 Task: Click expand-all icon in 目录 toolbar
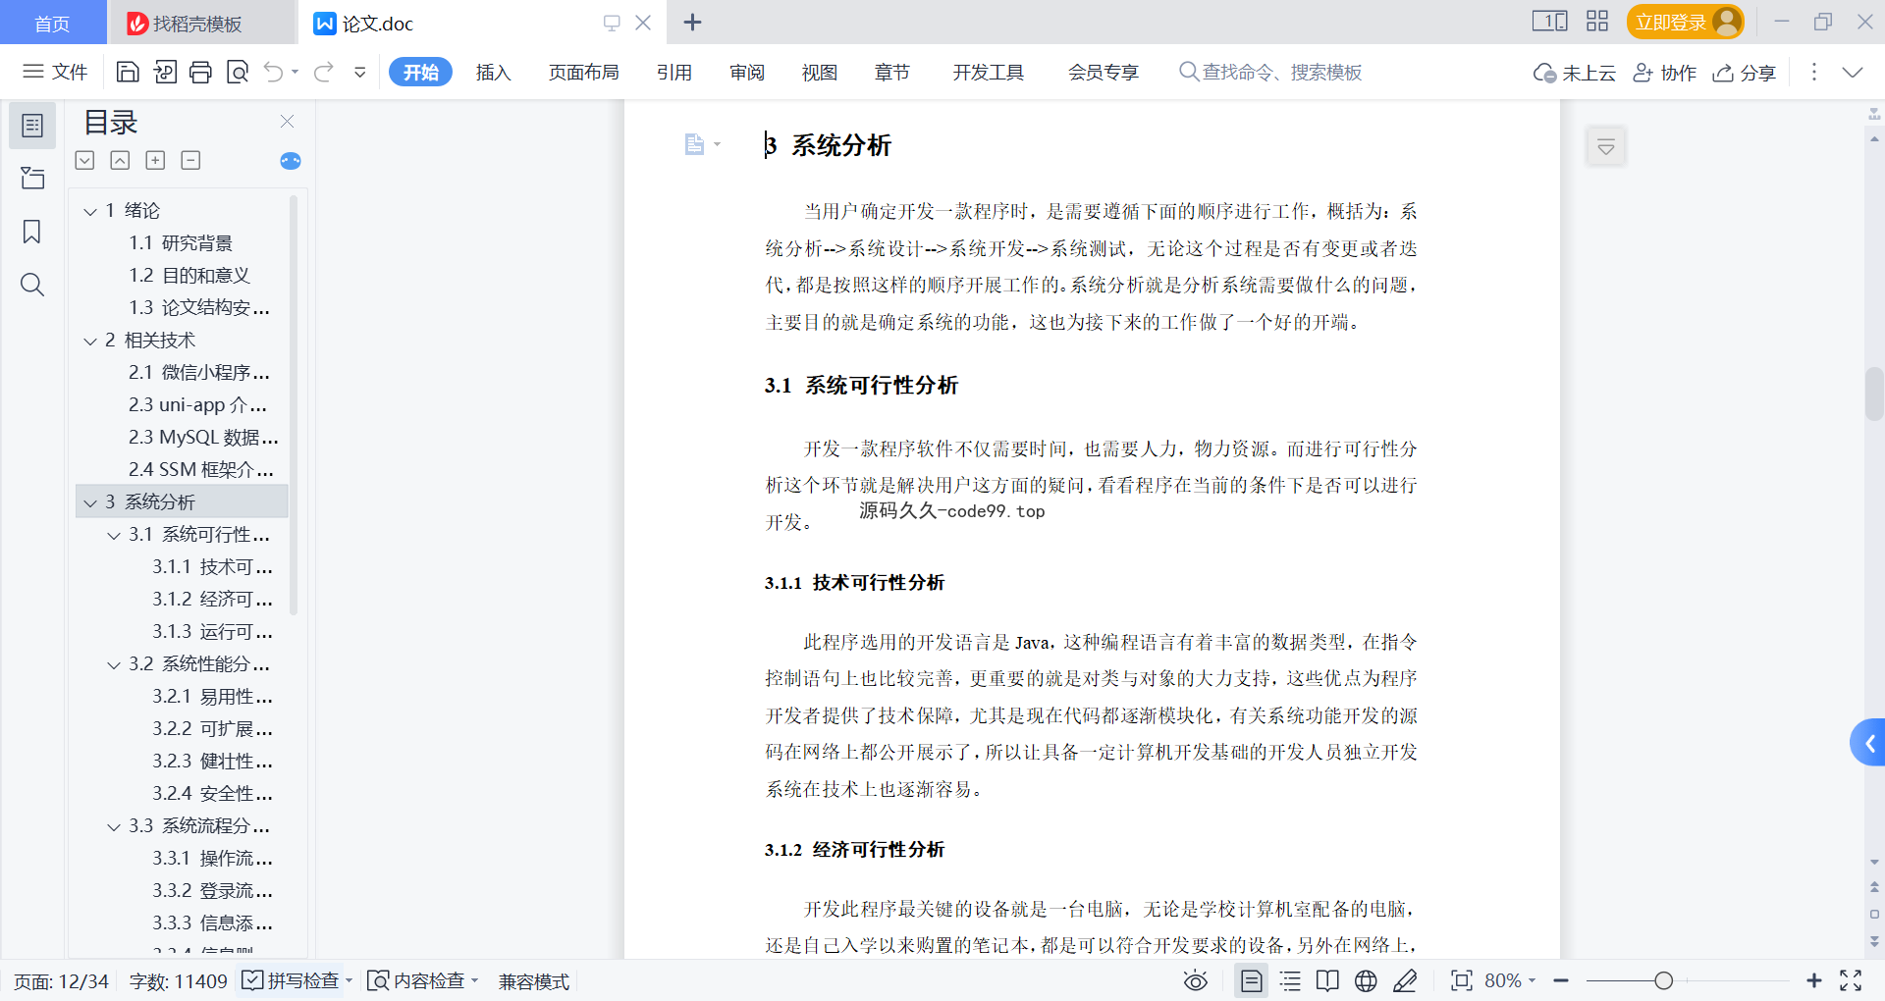tap(85, 160)
